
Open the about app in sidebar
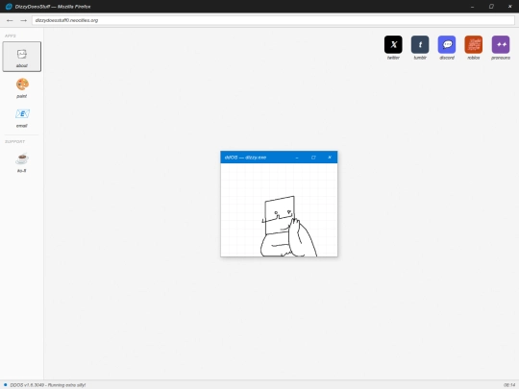click(x=22, y=57)
